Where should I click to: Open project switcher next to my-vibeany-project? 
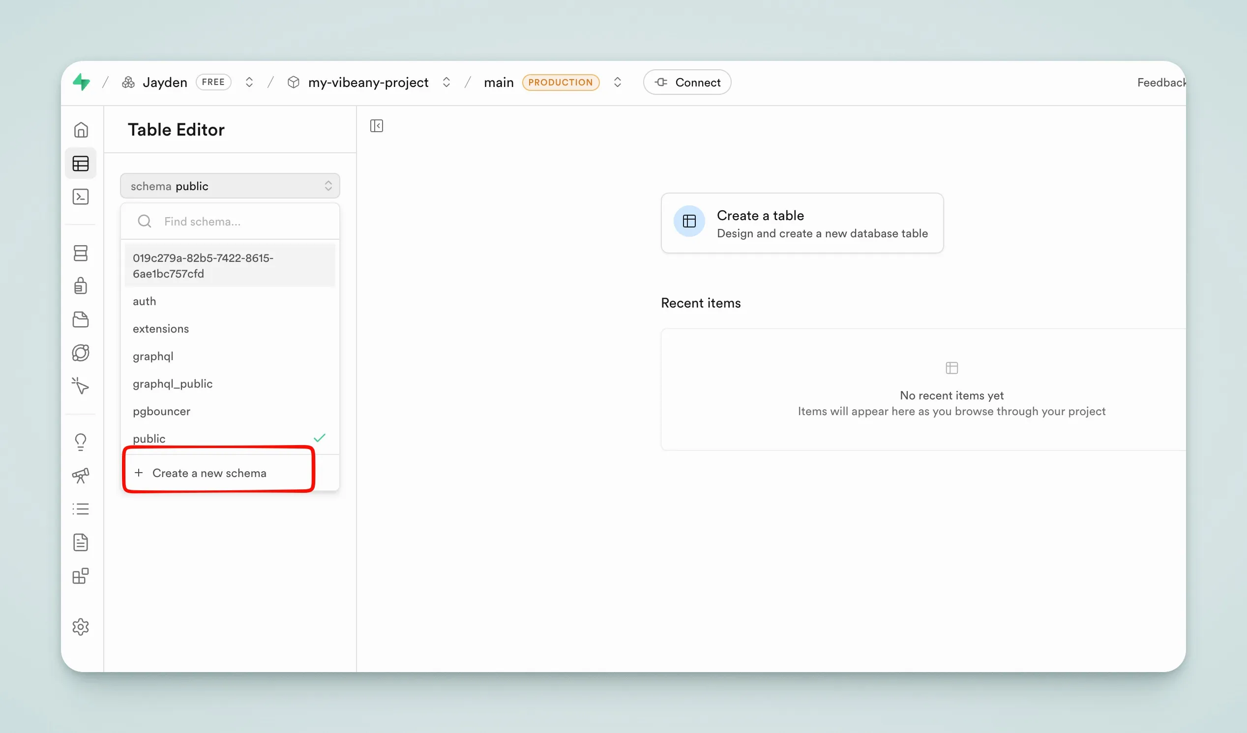pos(446,82)
